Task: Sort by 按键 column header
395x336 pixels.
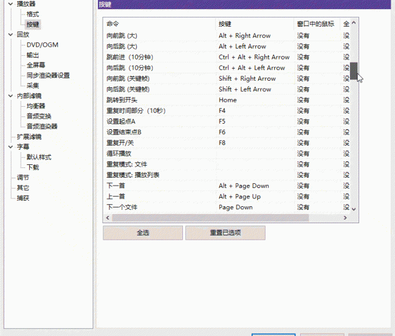Action: point(255,24)
